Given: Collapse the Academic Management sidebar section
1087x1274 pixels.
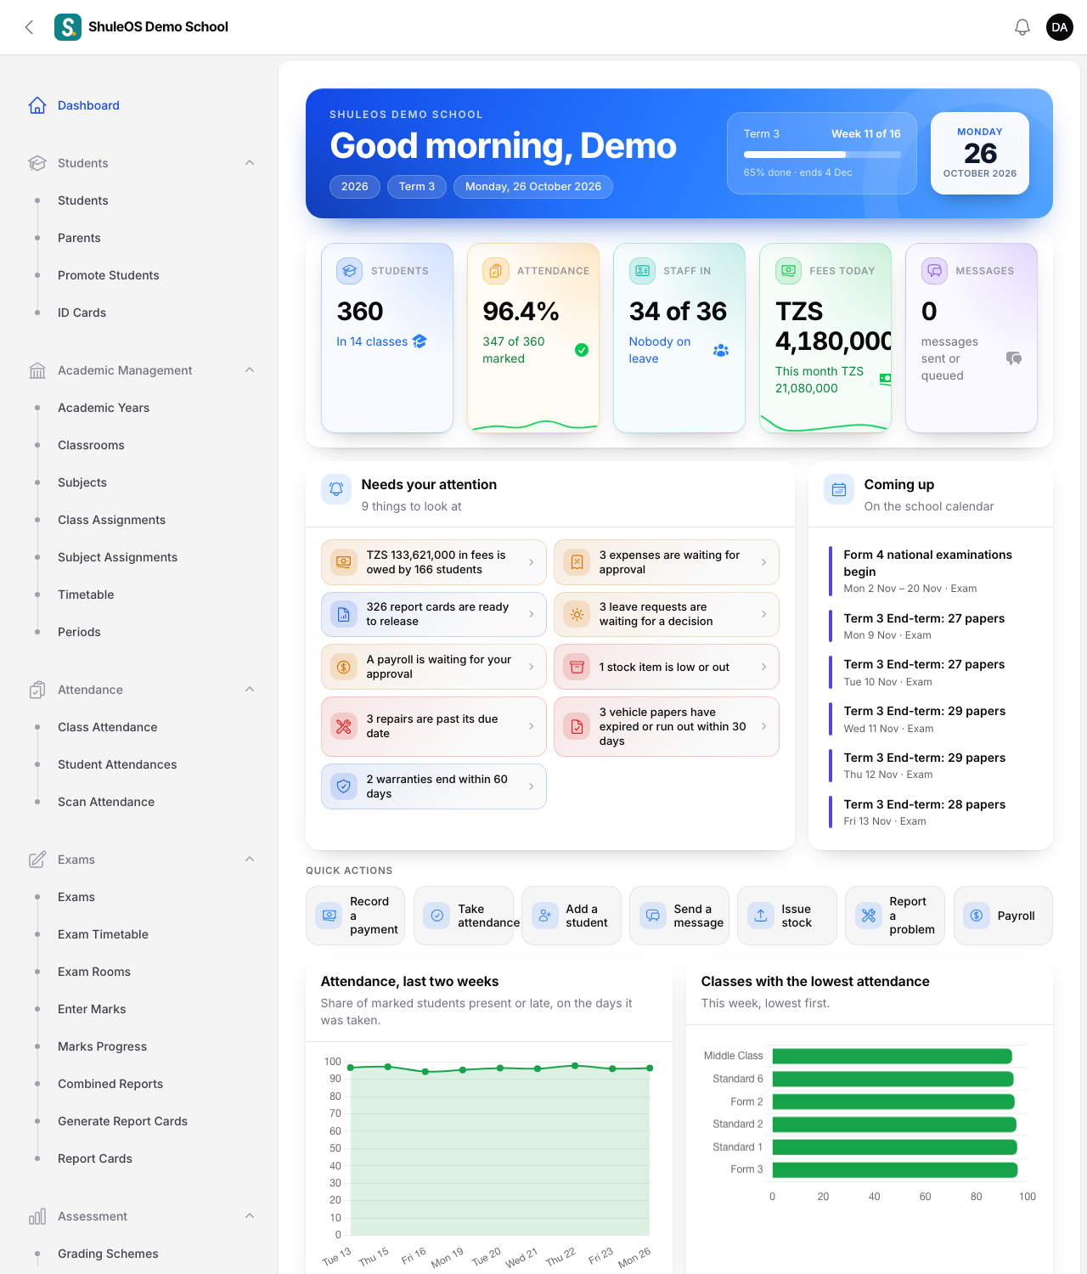Looking at the screenshot, I should pos(250,370).
